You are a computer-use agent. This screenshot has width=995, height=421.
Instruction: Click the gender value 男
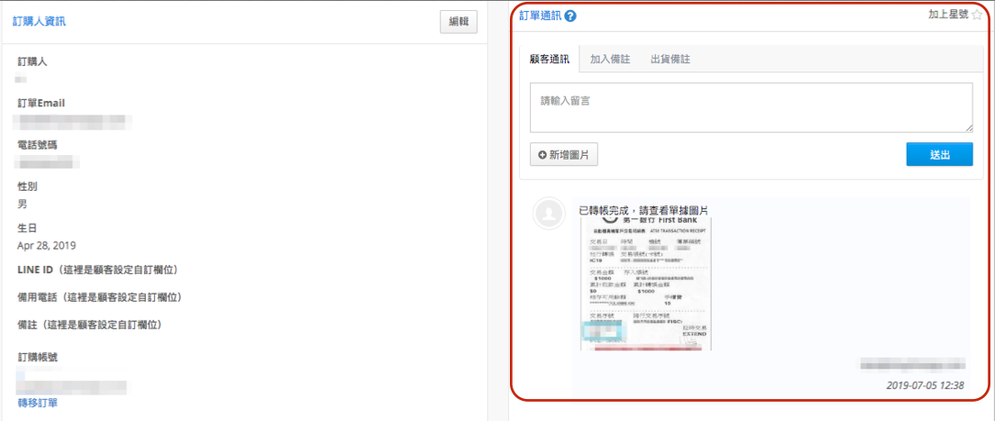pyautogui.click(x=22, y=205)
